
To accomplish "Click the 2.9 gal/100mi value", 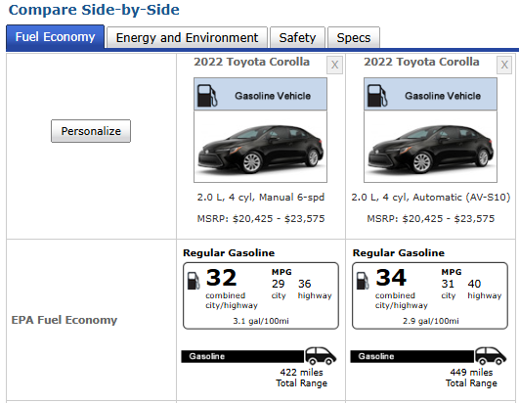I will tap(431, 321).
